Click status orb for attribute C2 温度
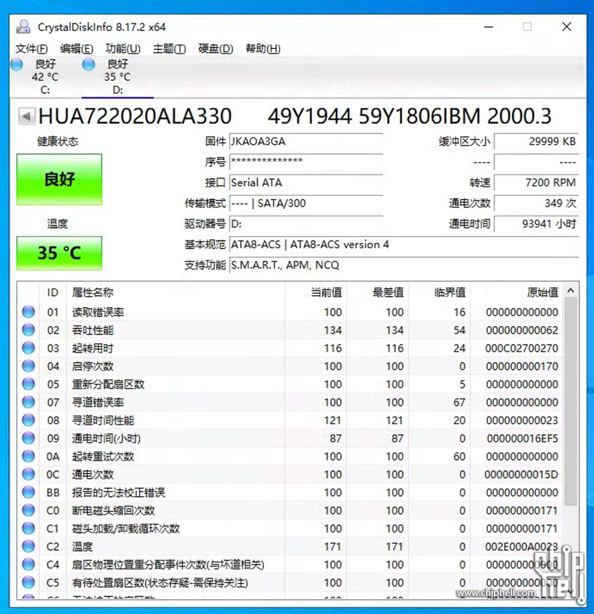Image resolution: width=594 pixels, height=614 pixels. pos(28,546)
